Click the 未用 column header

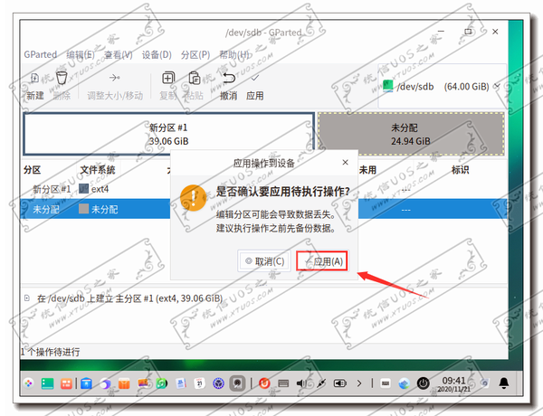point(367,170)
